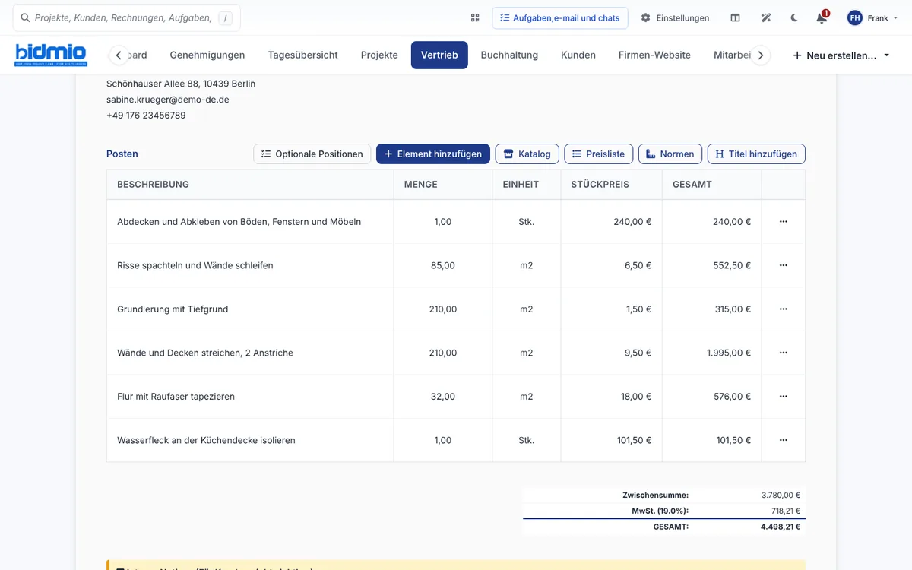Open Optionale Positionen
The image size is (912, 570).
click(312, 154)
